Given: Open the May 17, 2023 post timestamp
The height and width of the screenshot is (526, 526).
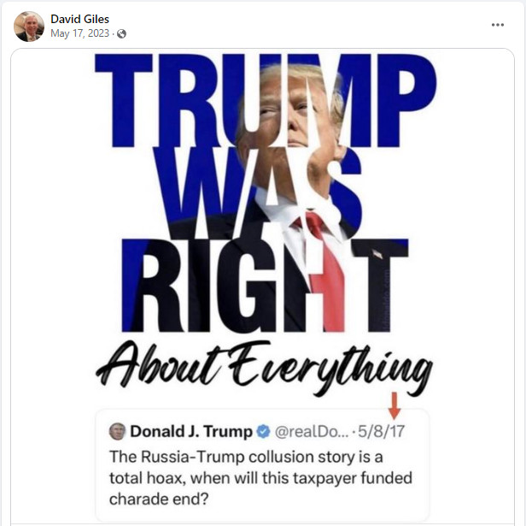Looking at the screenshot, I should click(x=80, y=33).
